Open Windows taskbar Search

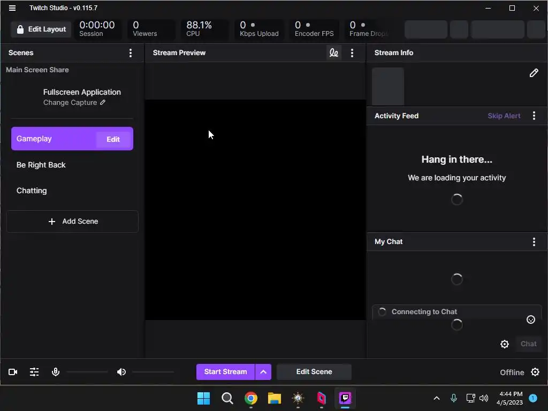[227, 398]
